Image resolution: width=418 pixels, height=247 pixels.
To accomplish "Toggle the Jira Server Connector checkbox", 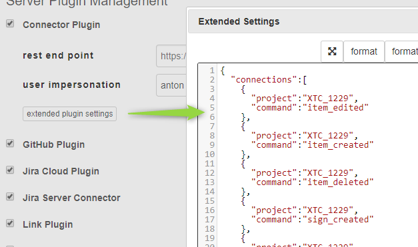I will click(10, 196).
